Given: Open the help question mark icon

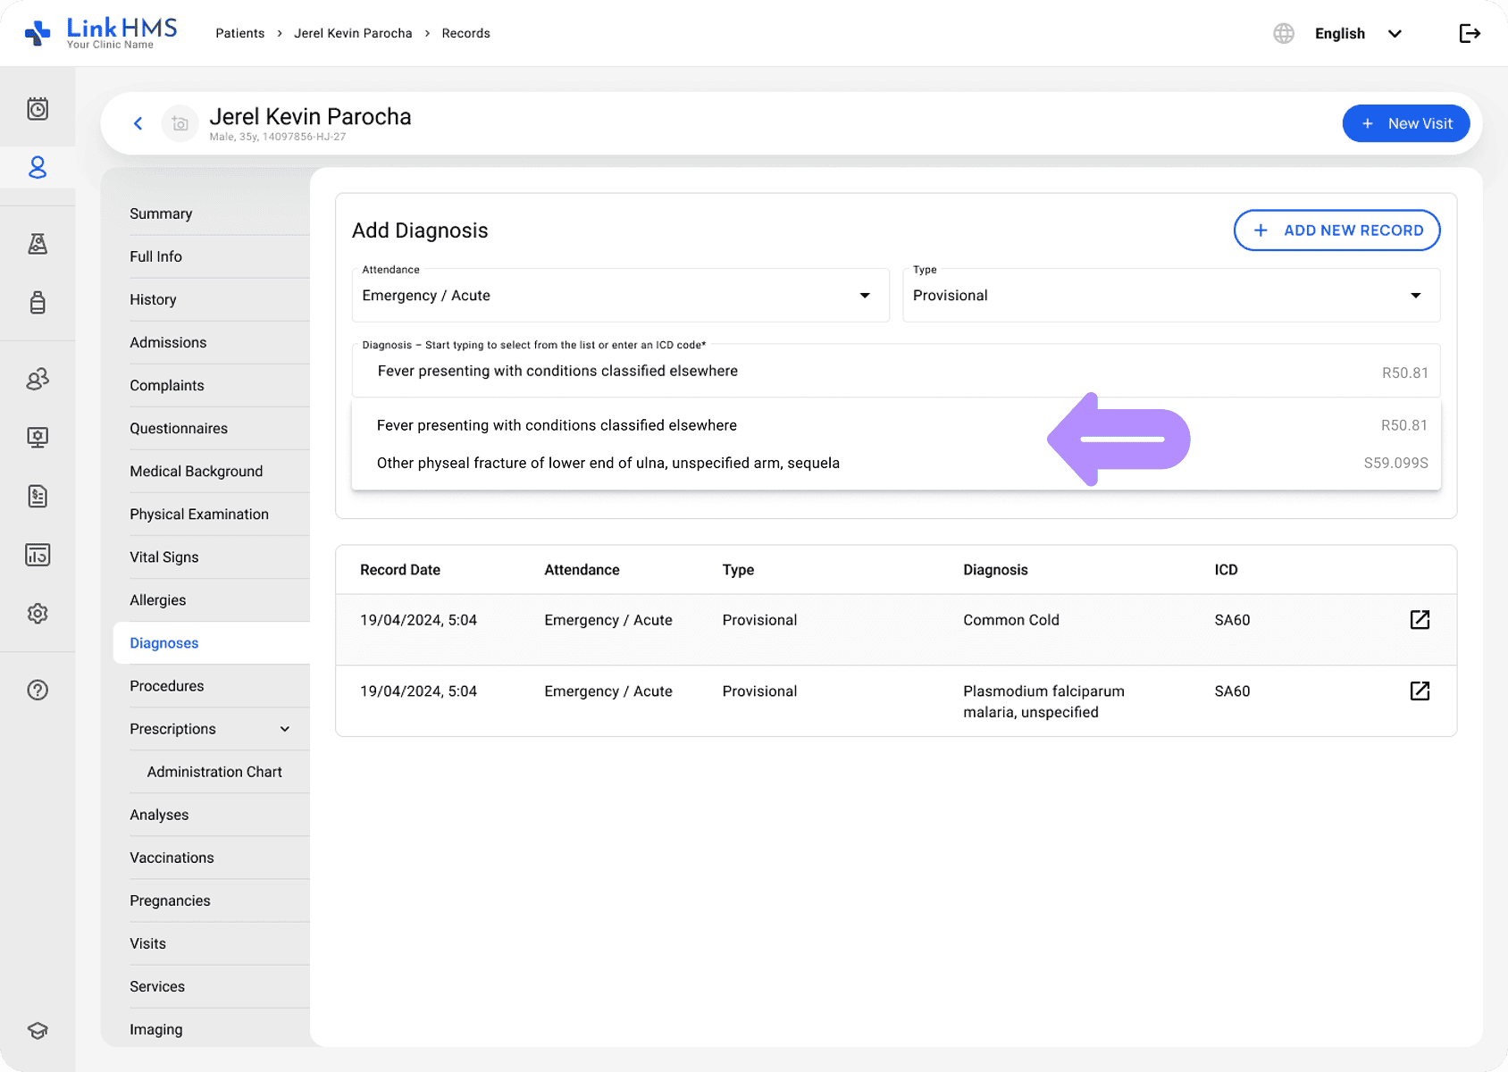Looking at the screenshot, I should [38, 690].
